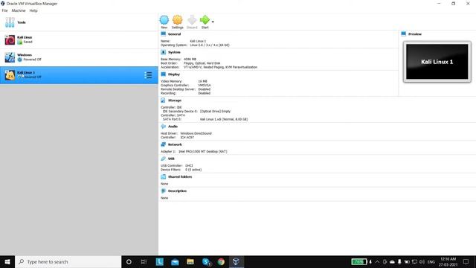Click the VirtualBox taskbar icon

coord(237,261)
